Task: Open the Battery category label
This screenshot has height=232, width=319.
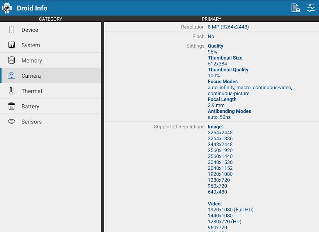Action: pos(30,107)
